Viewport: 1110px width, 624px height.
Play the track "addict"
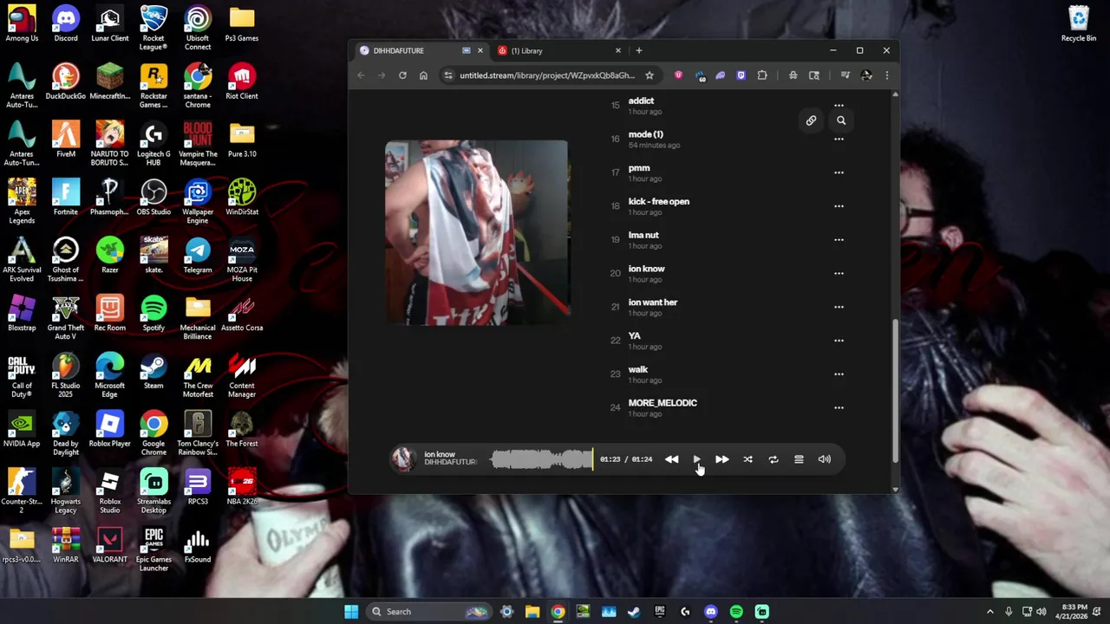641,101
